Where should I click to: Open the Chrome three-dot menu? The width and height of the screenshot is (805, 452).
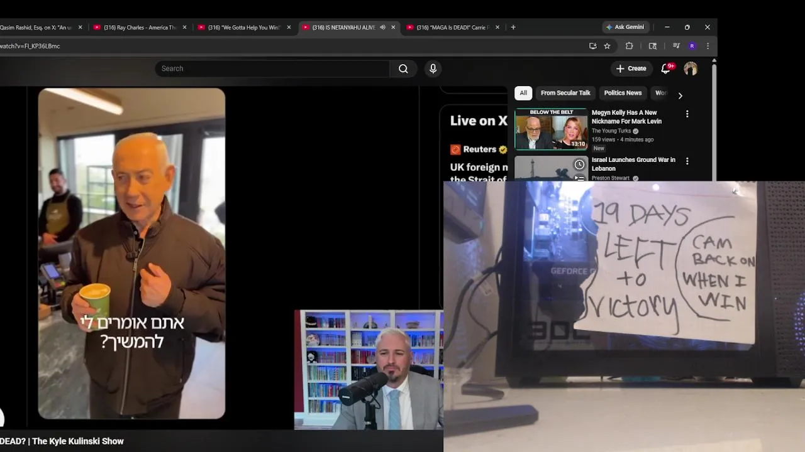click(708, 46)
